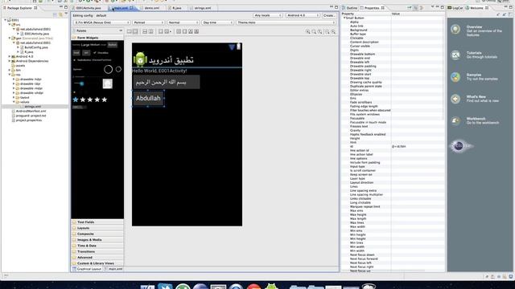Open the Palette options dropdown arrow
Viewport: 515px width, 289px height.
[121, 31]
